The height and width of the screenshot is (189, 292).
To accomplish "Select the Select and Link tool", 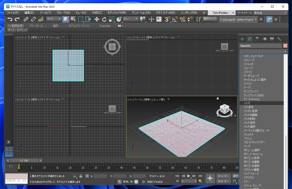I will click(26, 19).
